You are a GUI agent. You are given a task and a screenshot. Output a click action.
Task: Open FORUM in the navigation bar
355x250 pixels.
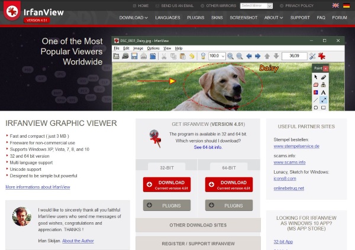340,18
